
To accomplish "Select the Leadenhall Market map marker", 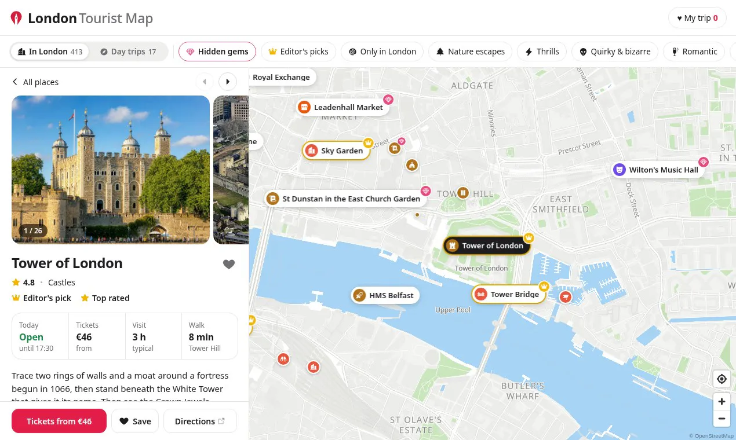I will [342, 107].
